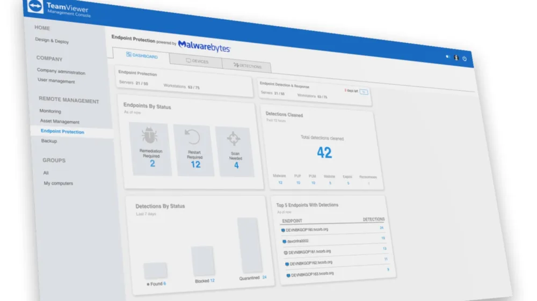Open User management in sidebar
Image resolution: width=537 pixels, height=301 pixels.
coord(56,81)
